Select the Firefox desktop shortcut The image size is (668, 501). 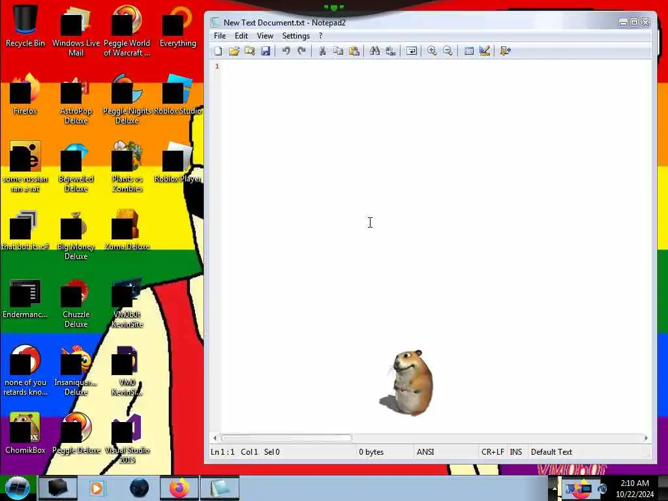tap(25, 95)
